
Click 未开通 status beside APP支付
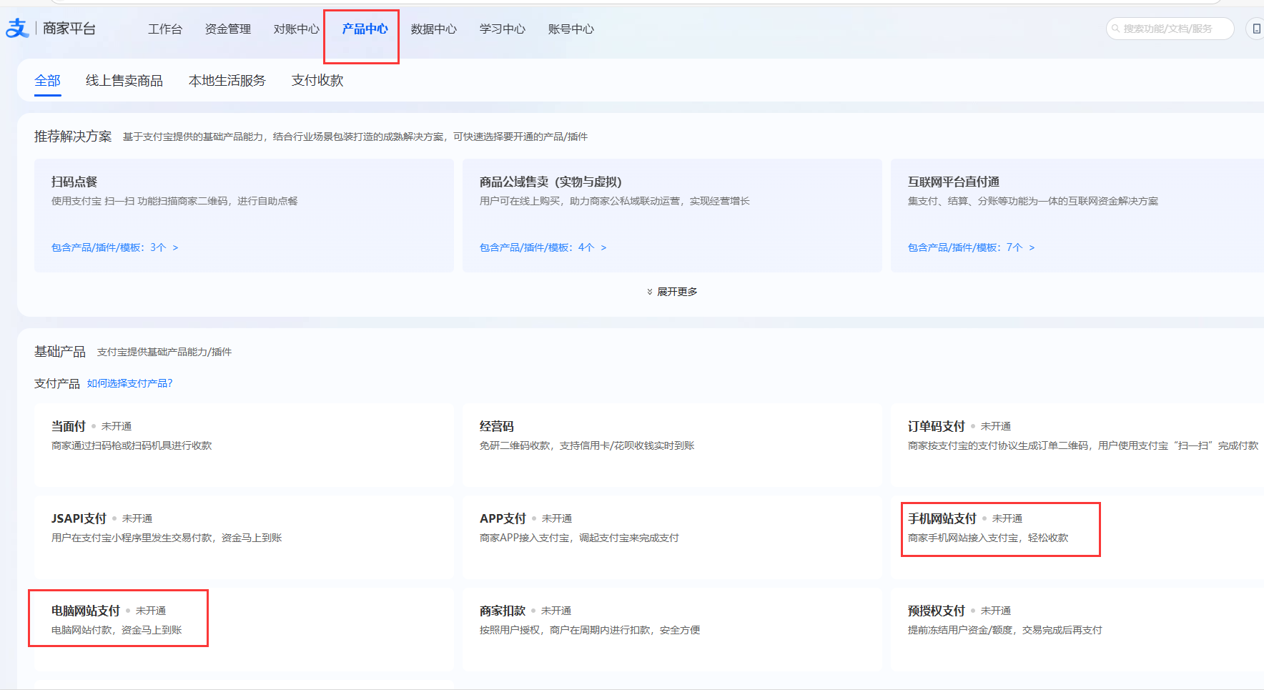[x=557, y=518]
